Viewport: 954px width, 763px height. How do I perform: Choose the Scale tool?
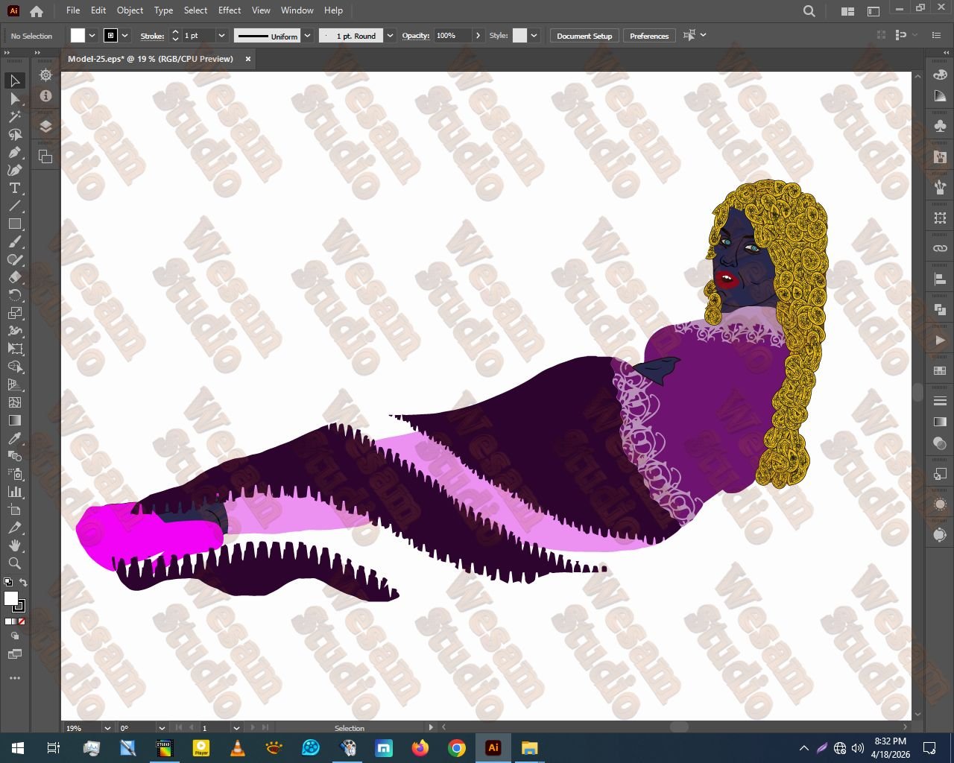click(14, 313)
